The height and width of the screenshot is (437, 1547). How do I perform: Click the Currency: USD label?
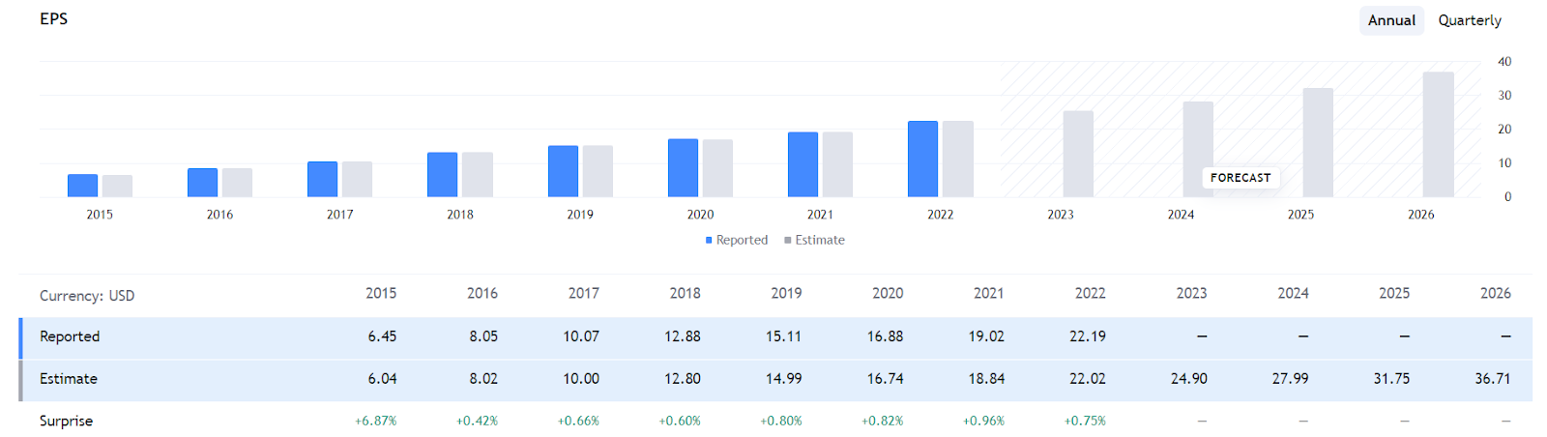point(87,296)
